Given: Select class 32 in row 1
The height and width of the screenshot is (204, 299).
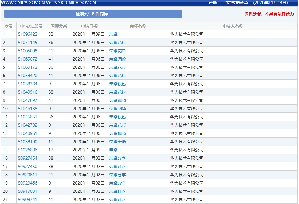Looking at the screenshot, I should click(51, 34).
